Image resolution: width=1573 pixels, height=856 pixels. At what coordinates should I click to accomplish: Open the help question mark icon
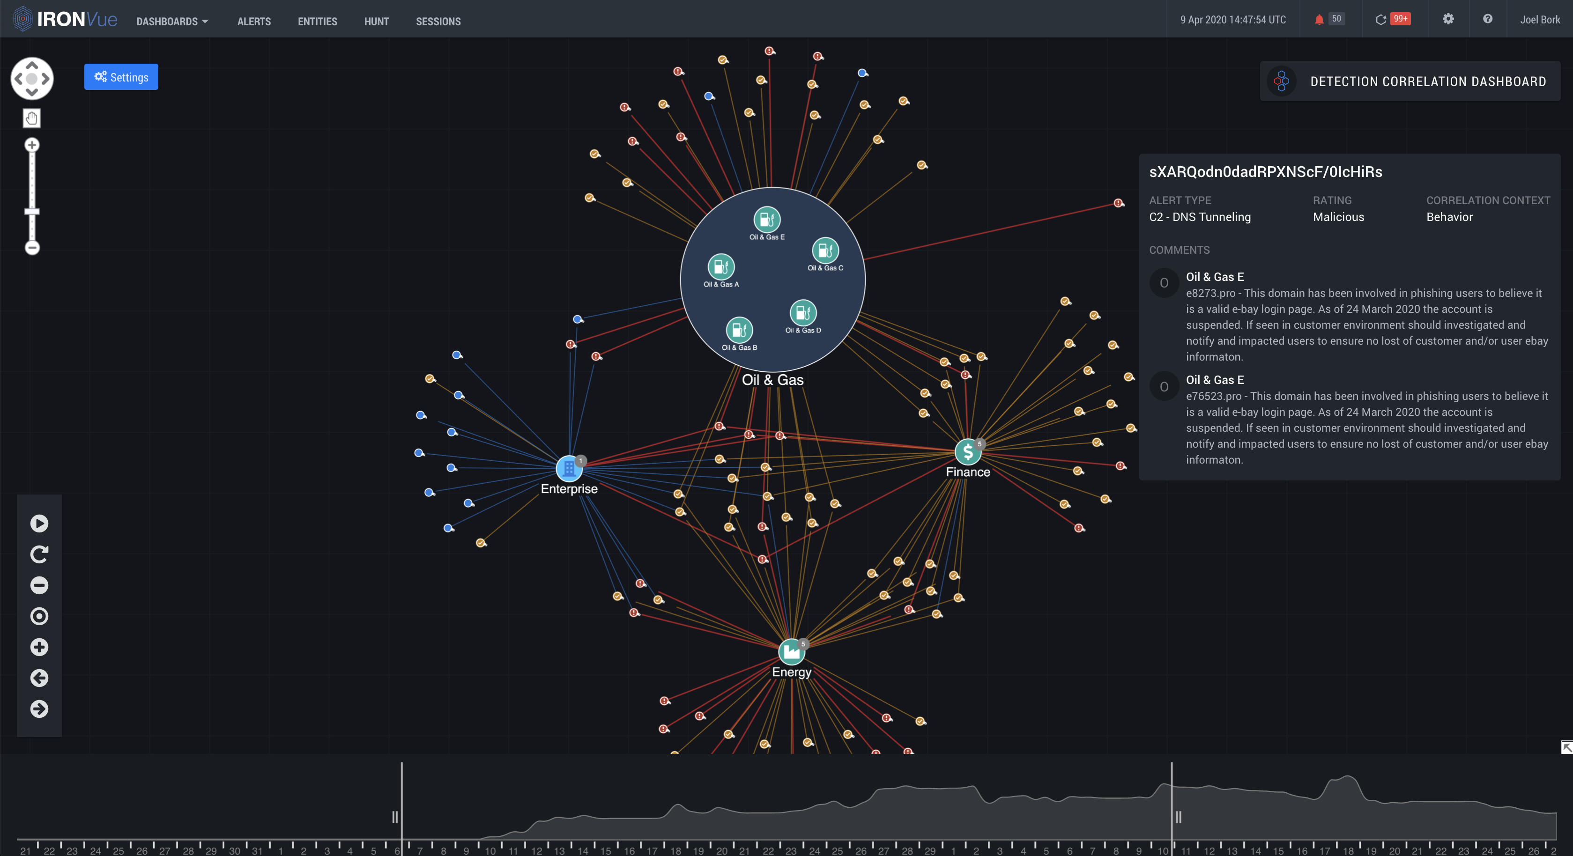click(1488, 19)
